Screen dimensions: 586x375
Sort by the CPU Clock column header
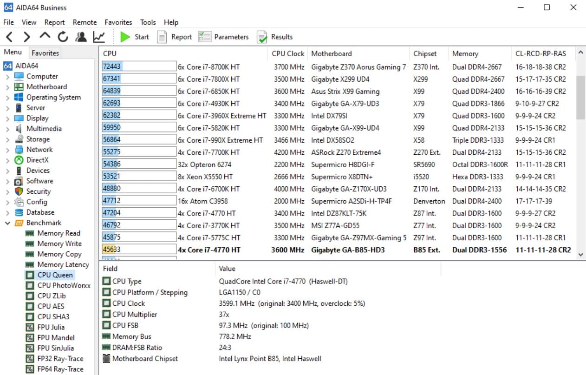(288, 53)
